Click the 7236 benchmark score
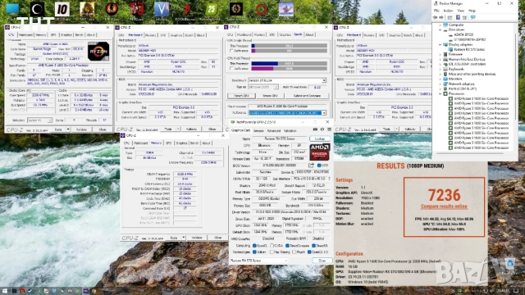This screenshot has width=525, height=295. click(444, 195)
